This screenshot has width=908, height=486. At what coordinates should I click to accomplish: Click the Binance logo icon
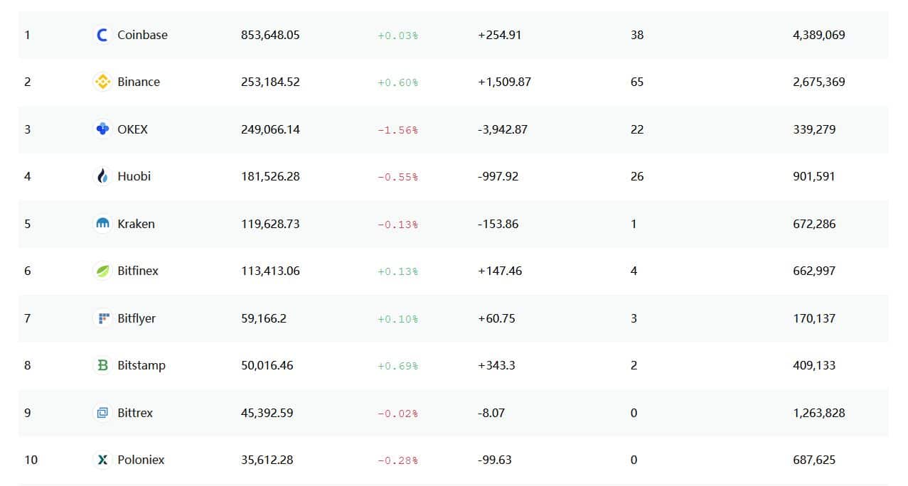[102, 82]
